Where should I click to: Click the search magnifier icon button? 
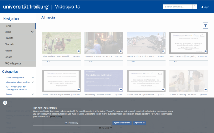tap(195, 6)
